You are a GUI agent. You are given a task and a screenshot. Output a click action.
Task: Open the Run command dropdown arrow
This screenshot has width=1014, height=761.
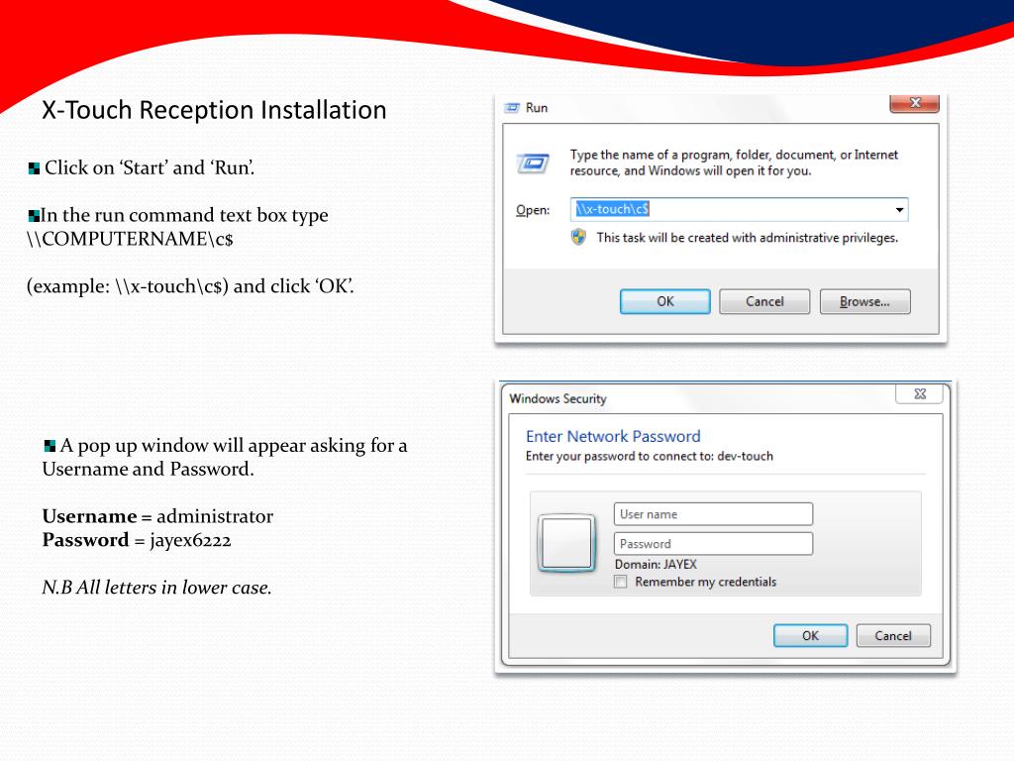(899, 210)
